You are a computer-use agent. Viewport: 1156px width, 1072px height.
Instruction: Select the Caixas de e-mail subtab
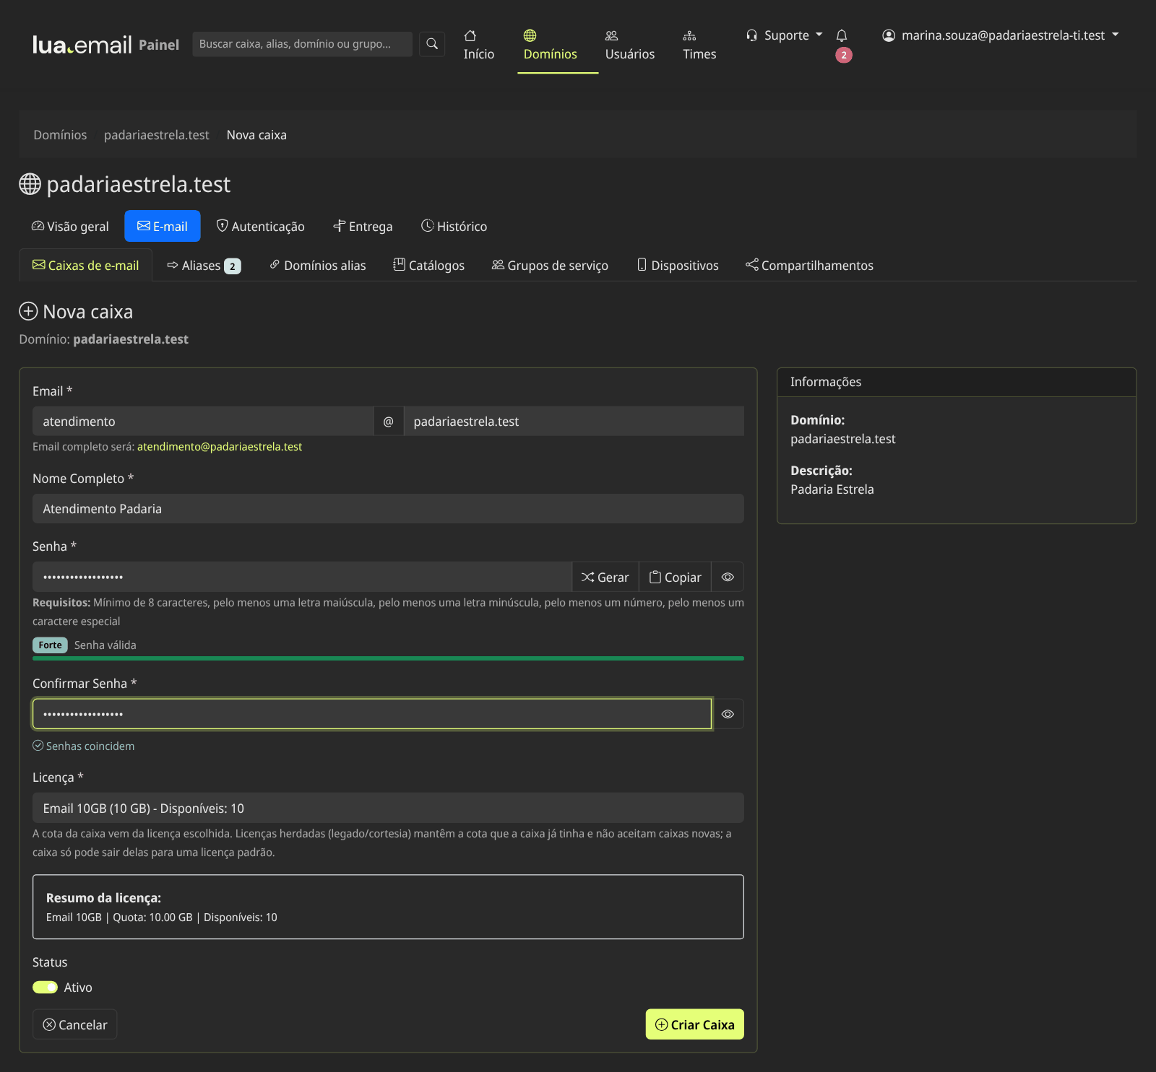tap(85, 265)
